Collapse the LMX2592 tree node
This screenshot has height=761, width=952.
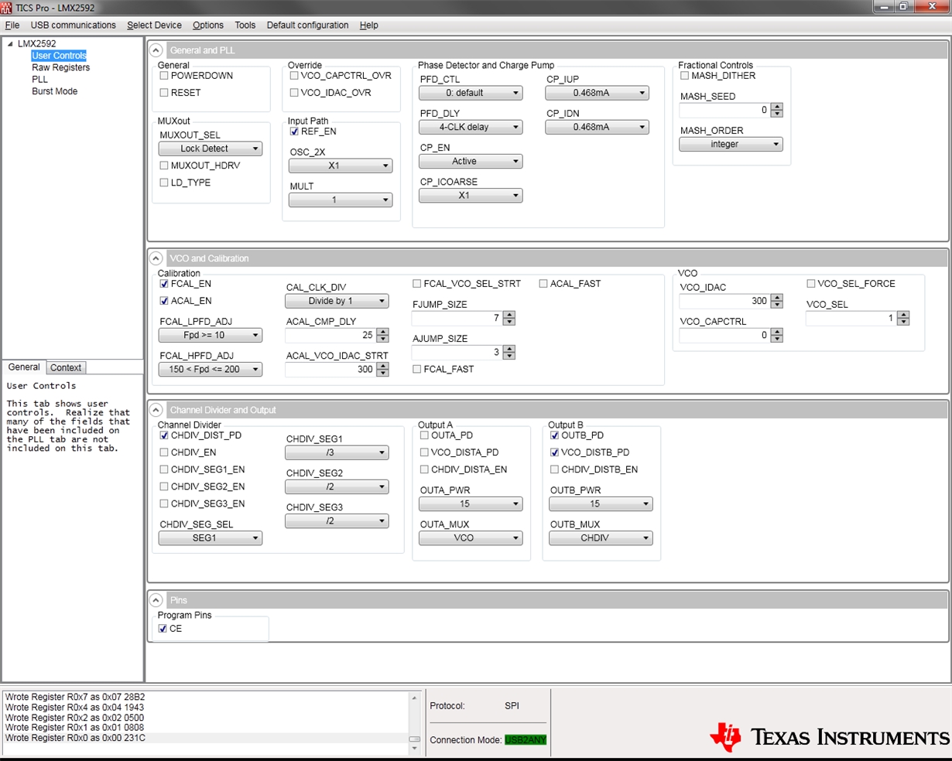click(x=10, y=44)
